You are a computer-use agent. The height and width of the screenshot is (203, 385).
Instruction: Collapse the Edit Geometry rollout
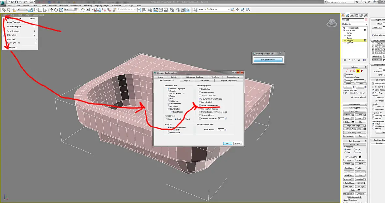355,141
